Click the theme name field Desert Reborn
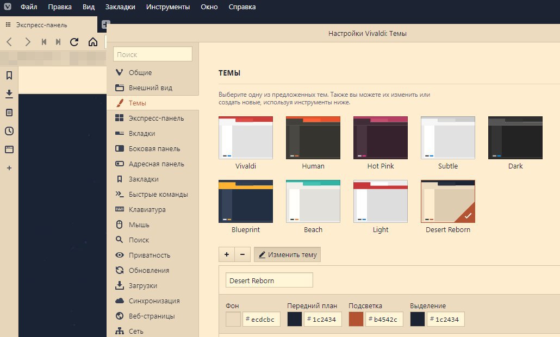560x337 pixels. 269,280
